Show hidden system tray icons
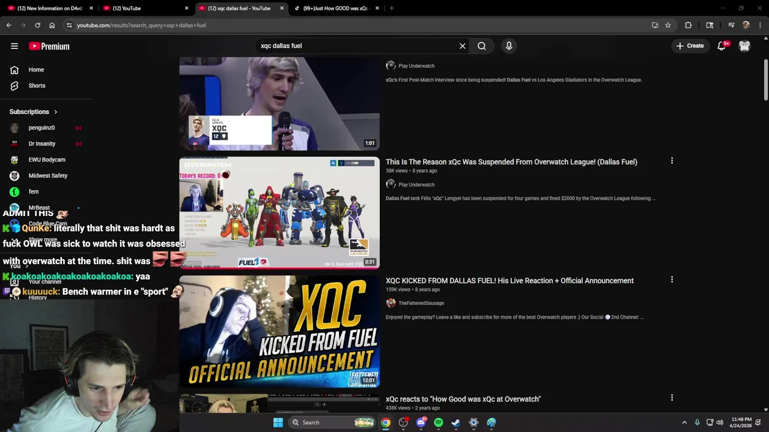The height and width of the screenshot is (432, 769). pyautogui.click(x=684, y=422)
